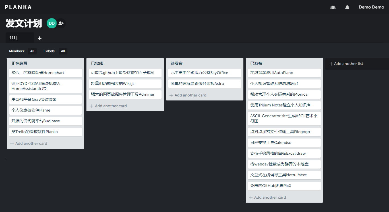Click the users/members icon in the top bar
This screenshot has width=389, height=212.
click(x=333, y=7)
